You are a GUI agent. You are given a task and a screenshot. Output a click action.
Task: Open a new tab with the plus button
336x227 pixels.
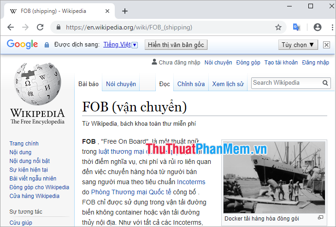coord(125,11)
